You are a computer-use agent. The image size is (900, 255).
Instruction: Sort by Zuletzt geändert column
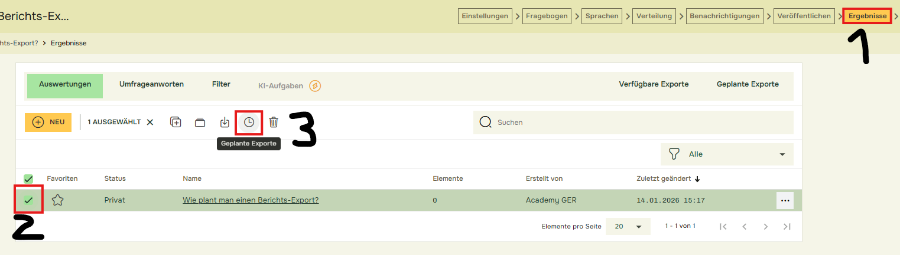[x=666, y=178]
